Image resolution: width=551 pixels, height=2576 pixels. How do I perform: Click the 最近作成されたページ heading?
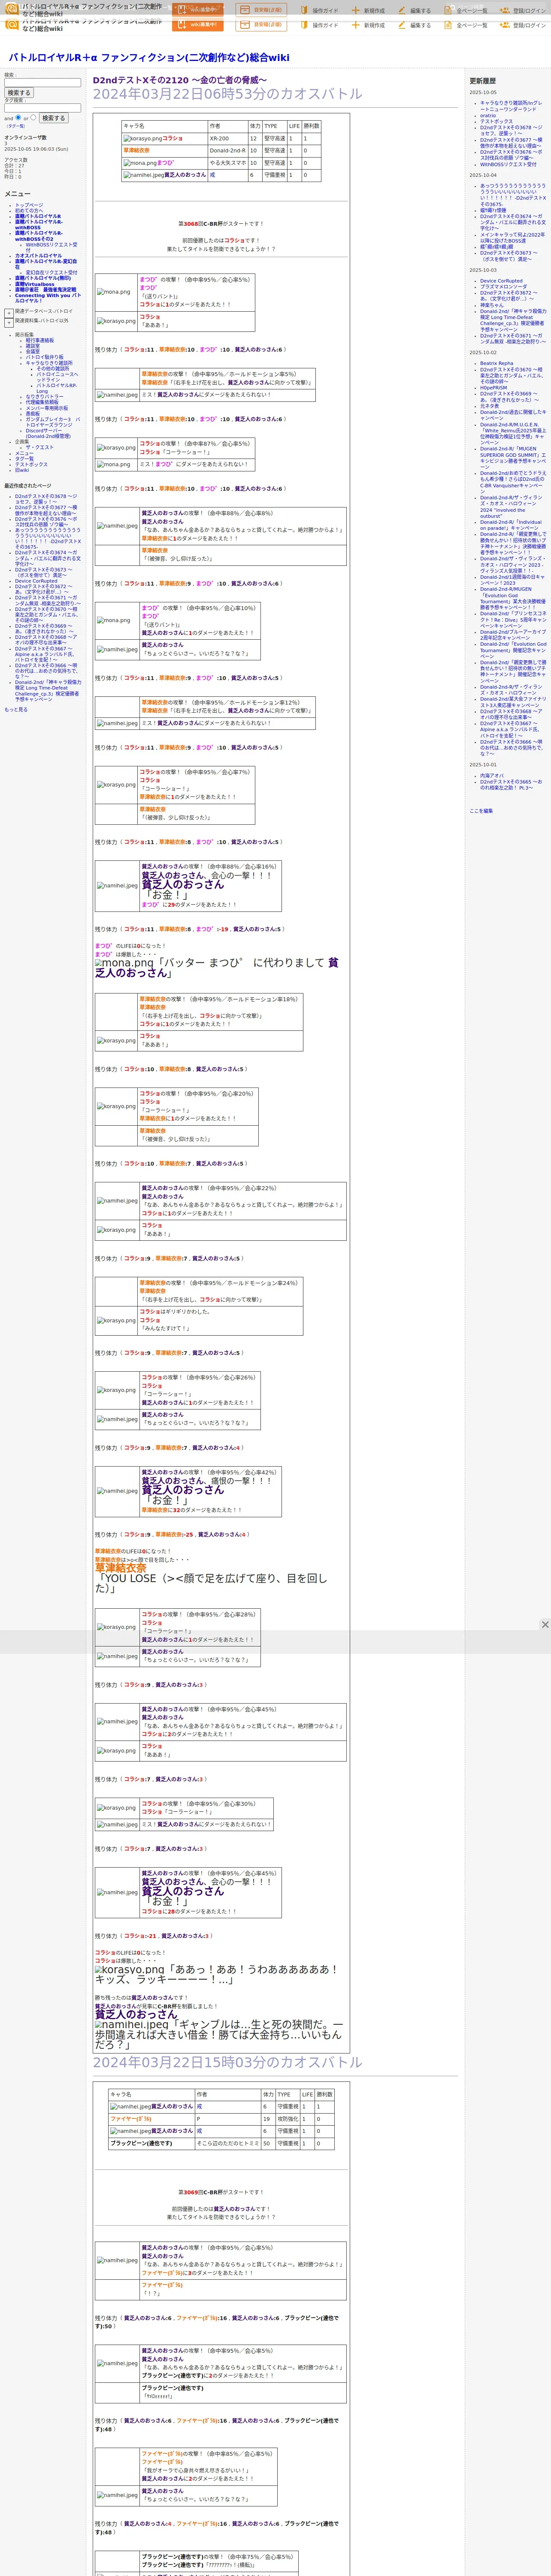28,486
